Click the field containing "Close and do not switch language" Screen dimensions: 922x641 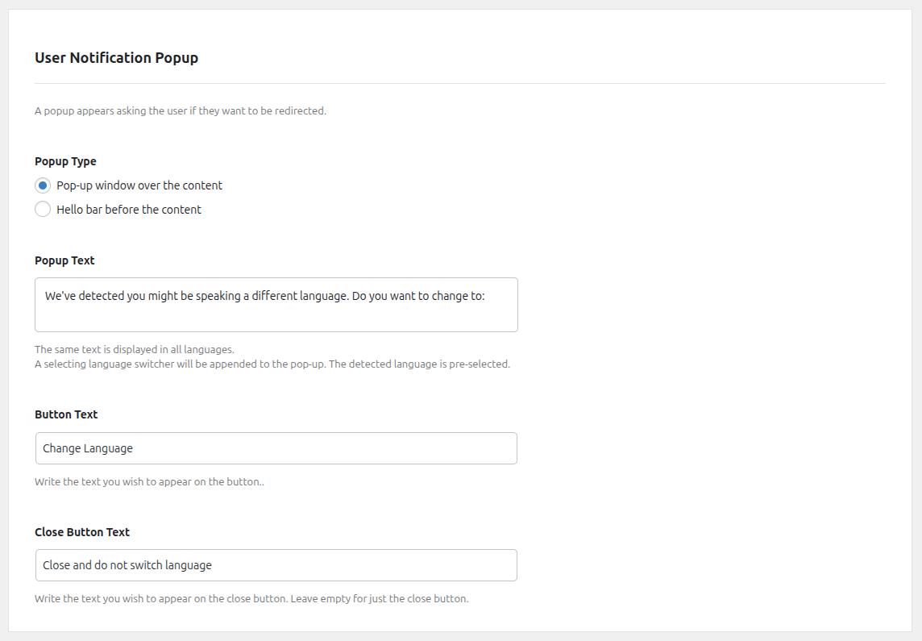tap(276, 565)
